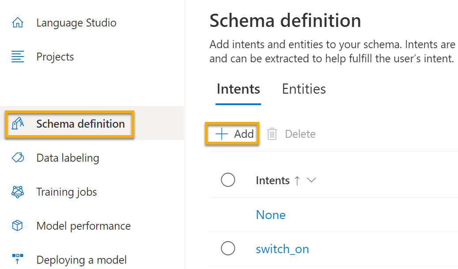
Task: Check the select-all intents circle
Action: pyautogui.click(x=228, y=180)
